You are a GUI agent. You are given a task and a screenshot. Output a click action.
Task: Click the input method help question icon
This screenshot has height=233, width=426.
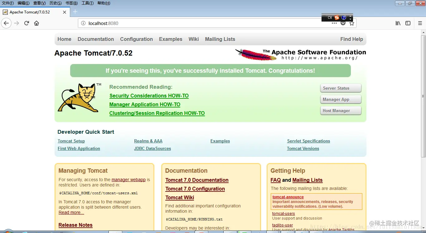pyautogui.click(x=344, y=18)
